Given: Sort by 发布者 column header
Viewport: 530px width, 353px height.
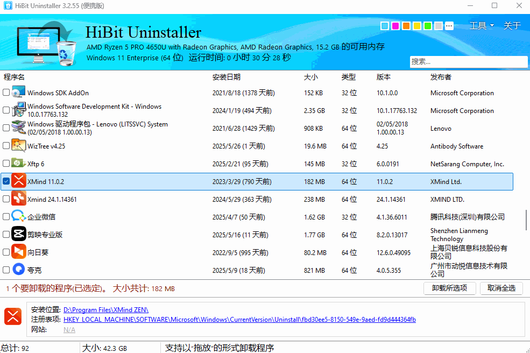Looking at the screenshot, I should [x=441, y=77].
